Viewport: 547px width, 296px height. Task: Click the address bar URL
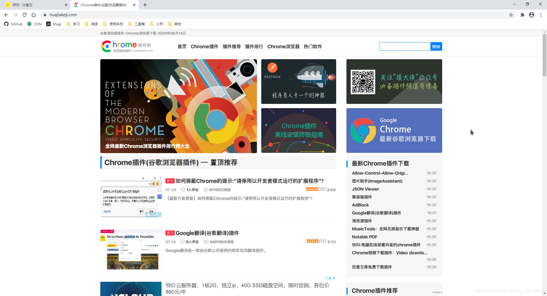63,15
